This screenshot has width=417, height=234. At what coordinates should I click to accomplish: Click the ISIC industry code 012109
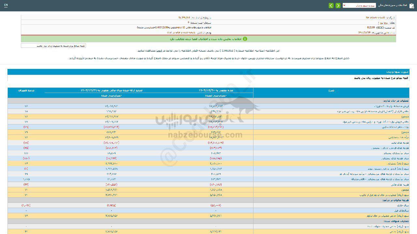click(x=370, y=28)
